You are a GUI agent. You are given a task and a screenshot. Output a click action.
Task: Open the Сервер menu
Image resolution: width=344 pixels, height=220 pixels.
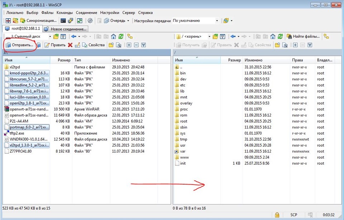pyautogui.click(x=129, y=13)
